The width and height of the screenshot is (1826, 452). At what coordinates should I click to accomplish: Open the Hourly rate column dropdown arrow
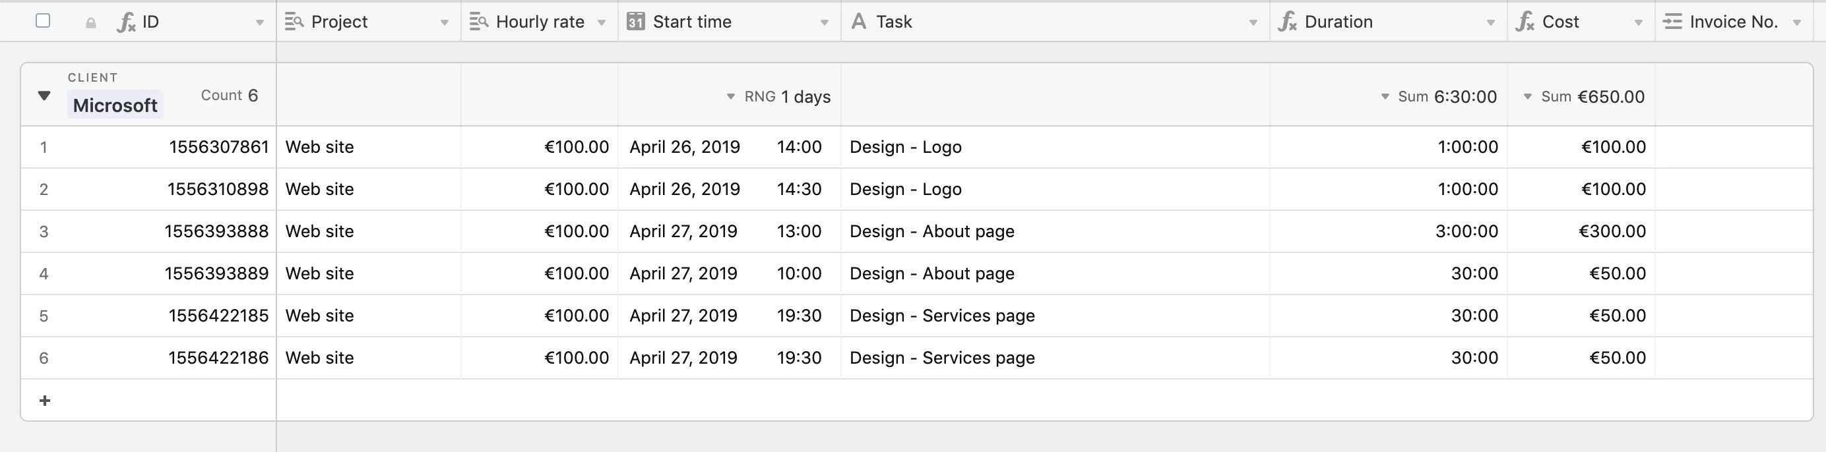pos(601,22)
